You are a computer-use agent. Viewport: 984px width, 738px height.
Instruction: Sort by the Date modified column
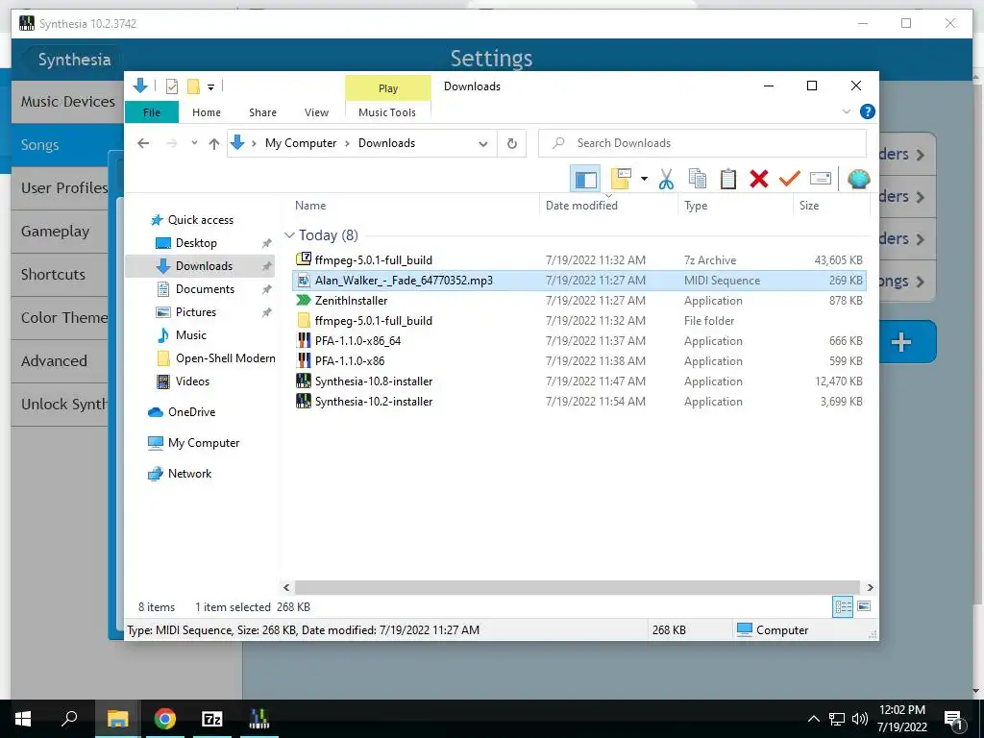608,206
